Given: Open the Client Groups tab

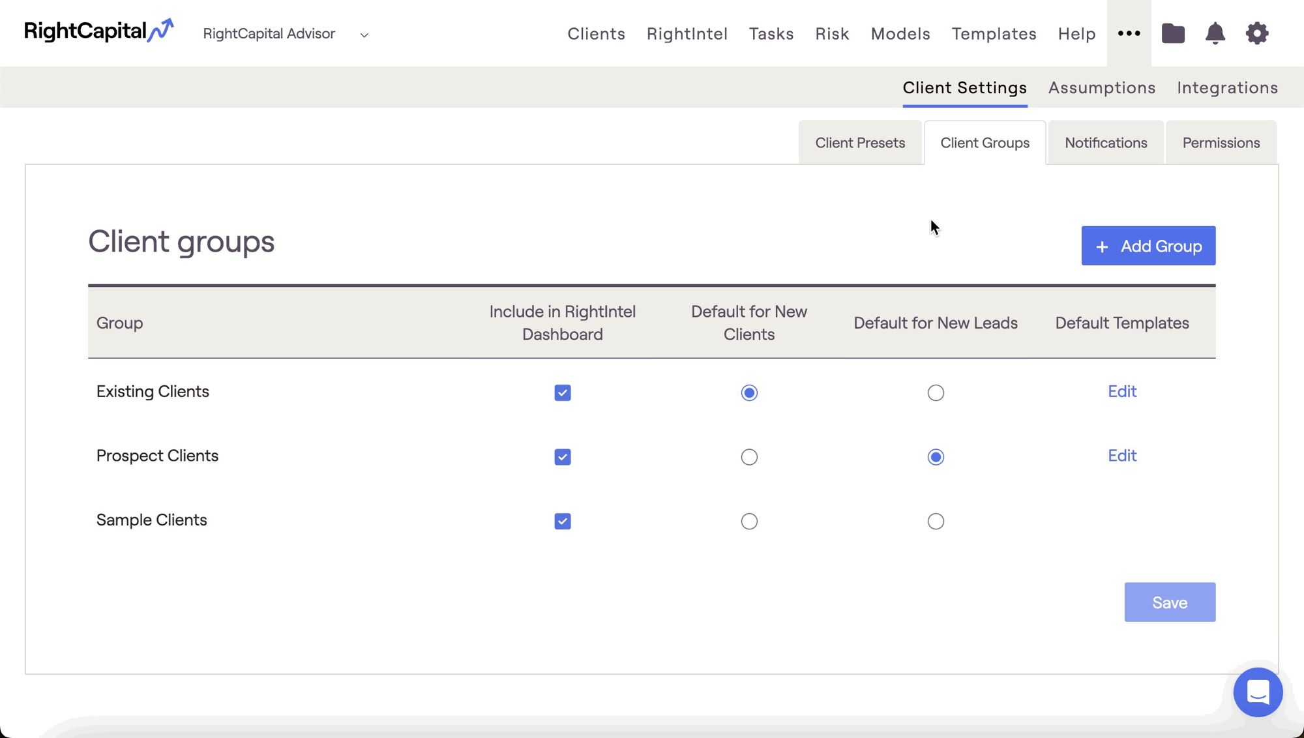Looking at the screenshot, I should point(985,142).
